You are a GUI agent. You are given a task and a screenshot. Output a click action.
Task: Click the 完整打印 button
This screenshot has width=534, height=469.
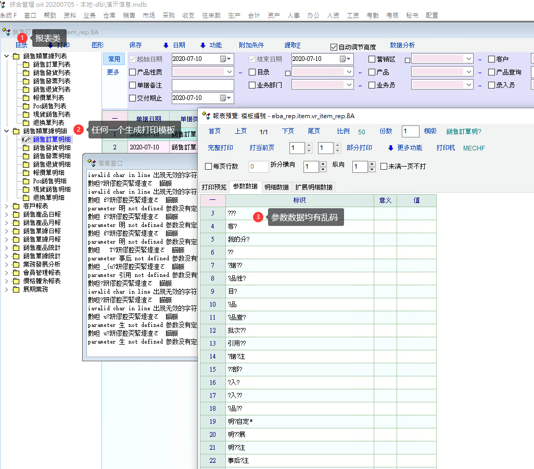click(x=220, y=148)
